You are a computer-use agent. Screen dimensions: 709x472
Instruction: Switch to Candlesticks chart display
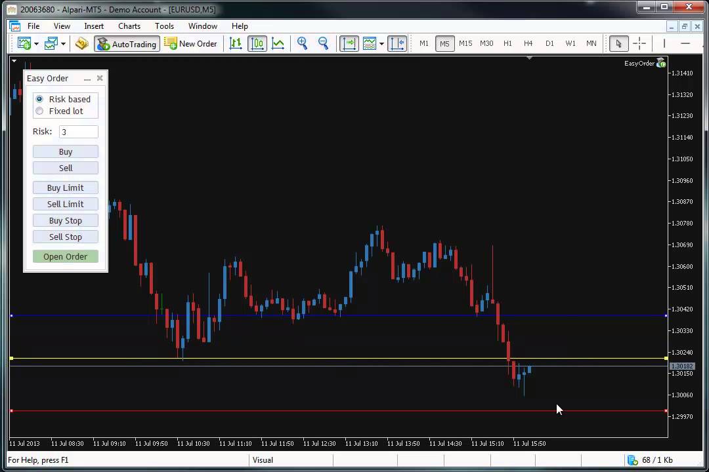pos(257,44)
